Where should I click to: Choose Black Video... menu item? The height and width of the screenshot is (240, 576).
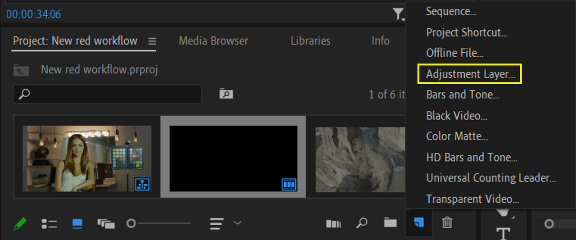(x=457, y=116)
